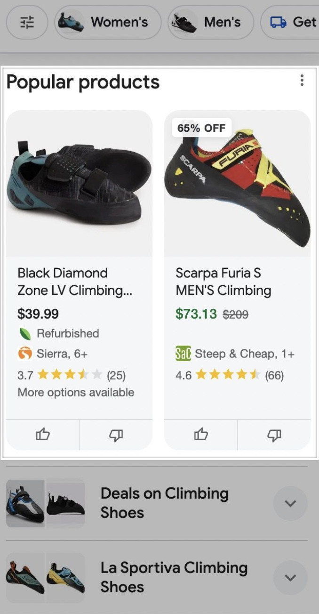The width and height of the screenshot is (319, 614).
Task: View the Black Diamond shoe product image
Action: (x=79, y=184)
